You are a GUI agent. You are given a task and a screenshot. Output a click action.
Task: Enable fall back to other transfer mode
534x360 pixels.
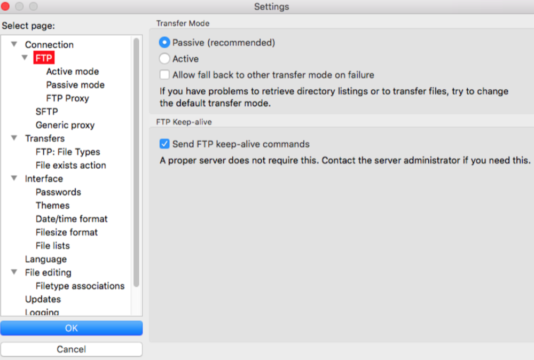[164, 75]
